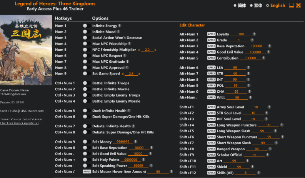Increase NPC Friendship Multiplier with right arrow
305x178 pixels.
(155, 50)
